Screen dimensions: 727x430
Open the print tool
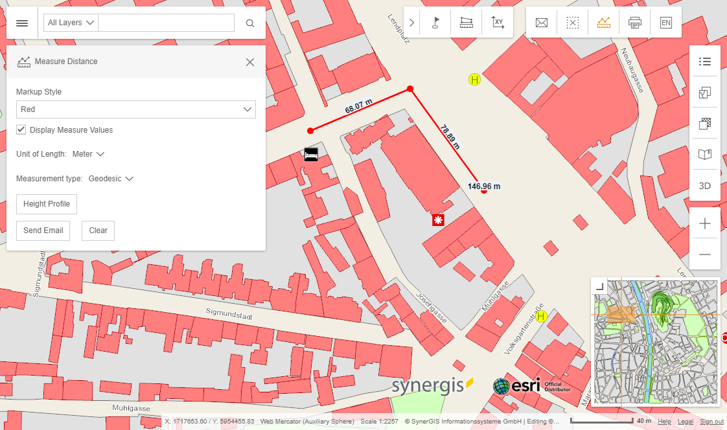(x=635, y=23)
